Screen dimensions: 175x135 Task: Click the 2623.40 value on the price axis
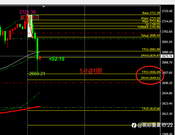(x=167, y=104)
